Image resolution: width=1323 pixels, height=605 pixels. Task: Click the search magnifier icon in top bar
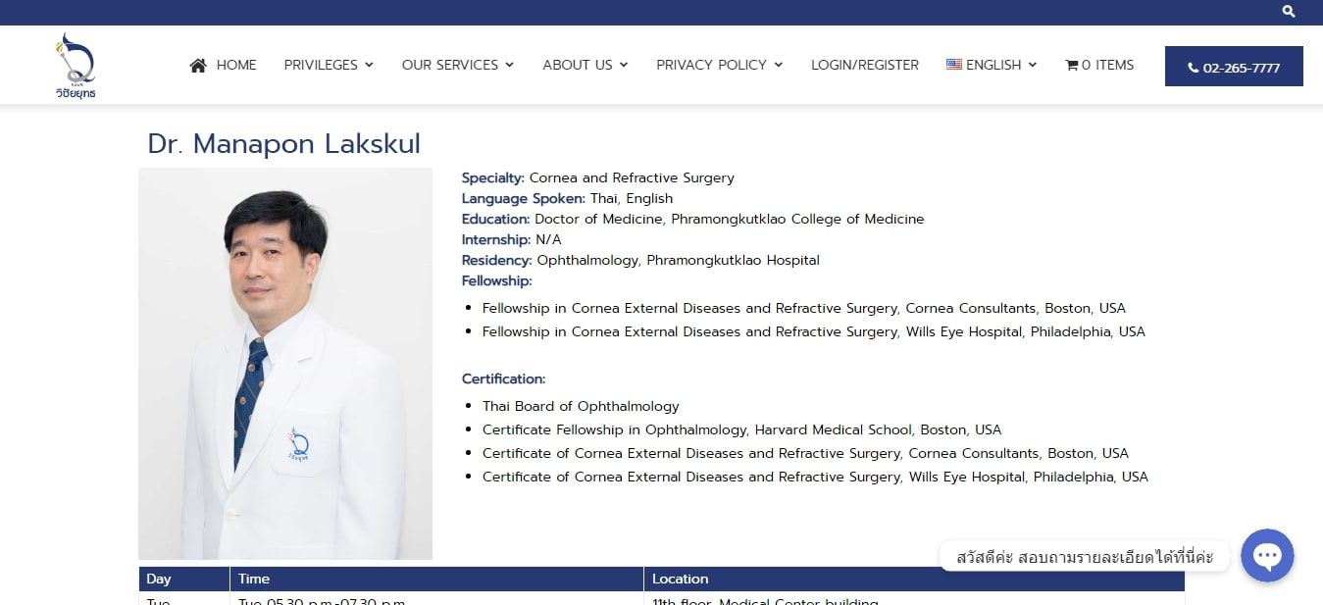click(x=1289, y=12)
